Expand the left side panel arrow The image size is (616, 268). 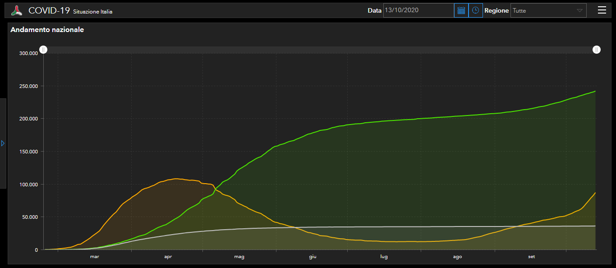click(3, 143)
